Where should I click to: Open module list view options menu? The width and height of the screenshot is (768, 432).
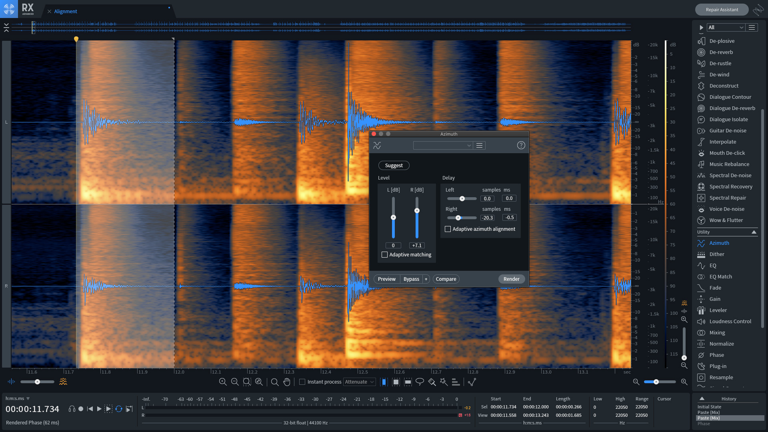(x=752, y=28)
